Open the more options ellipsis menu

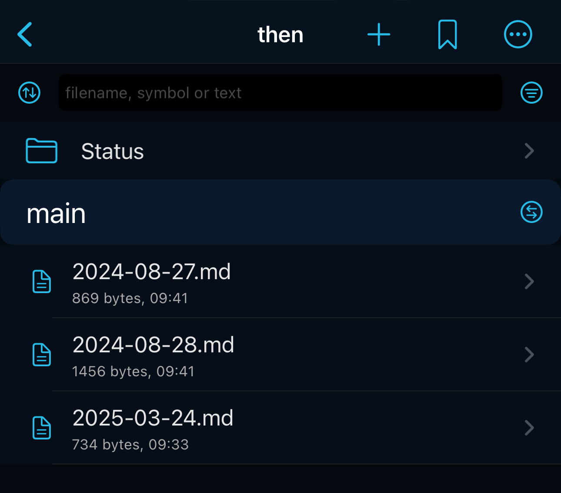click(518, 34)
